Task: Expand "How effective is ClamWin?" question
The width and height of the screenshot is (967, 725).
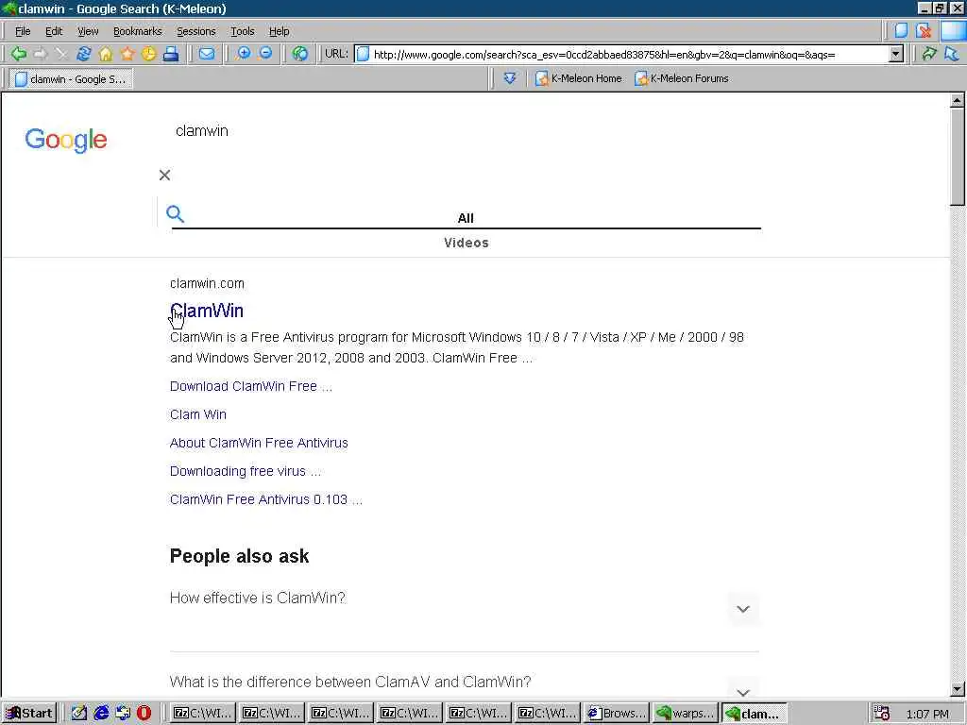Action: 743,609
